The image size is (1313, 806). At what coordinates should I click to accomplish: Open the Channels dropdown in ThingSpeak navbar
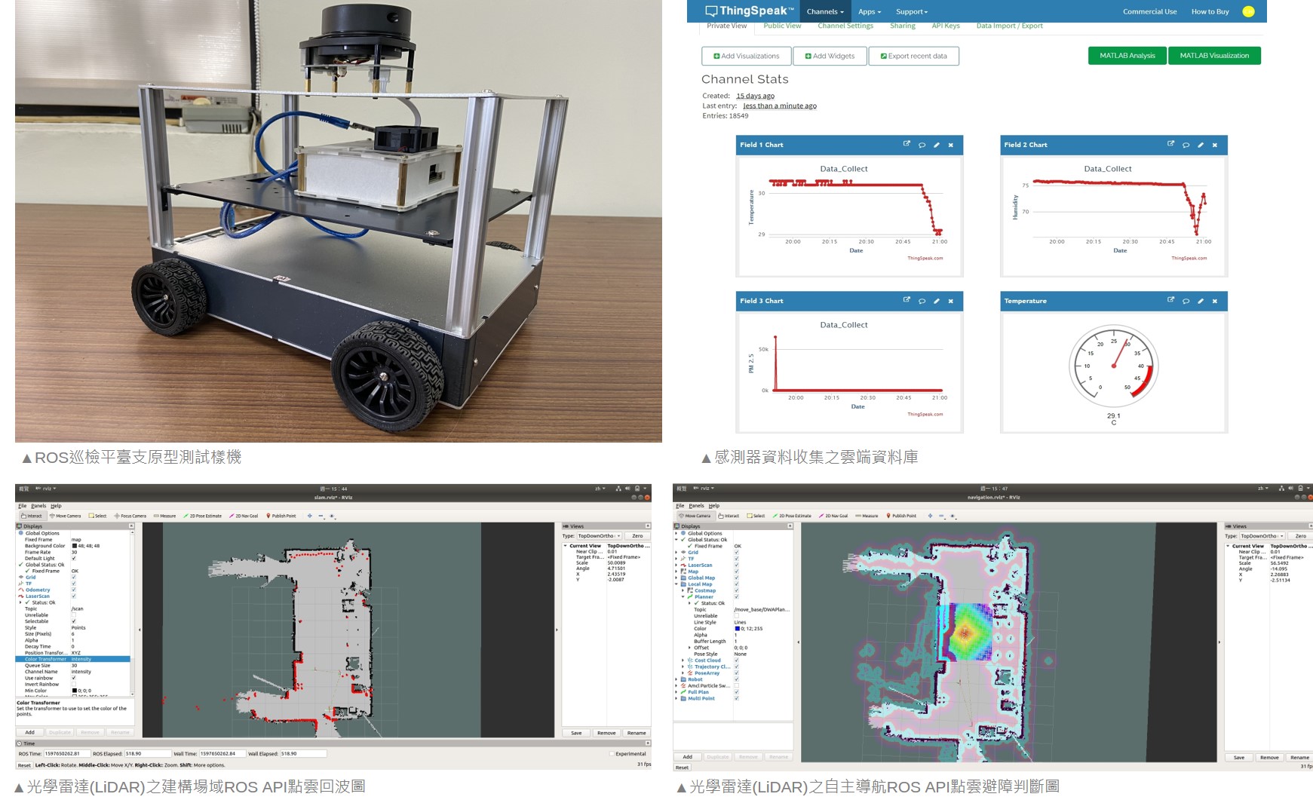pyautogui.click(x=824, y=11)
